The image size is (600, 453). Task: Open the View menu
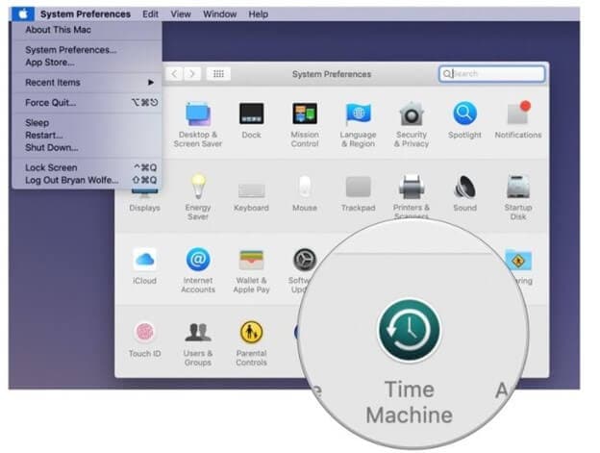coord(181,14)
